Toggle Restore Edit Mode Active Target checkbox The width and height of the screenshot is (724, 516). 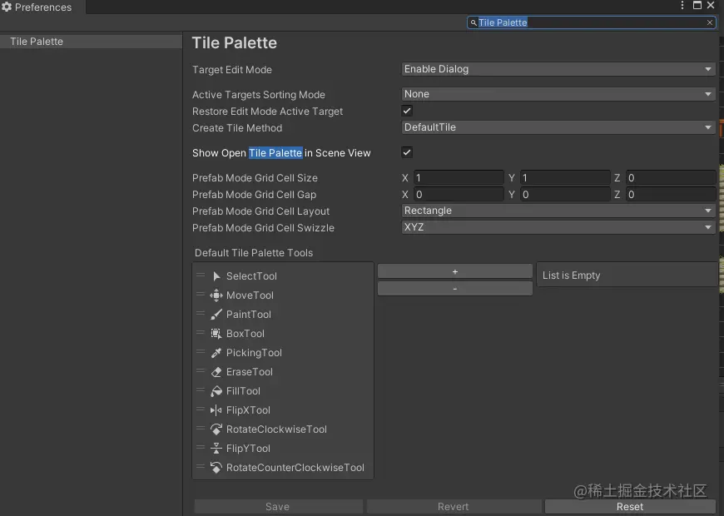407,111
